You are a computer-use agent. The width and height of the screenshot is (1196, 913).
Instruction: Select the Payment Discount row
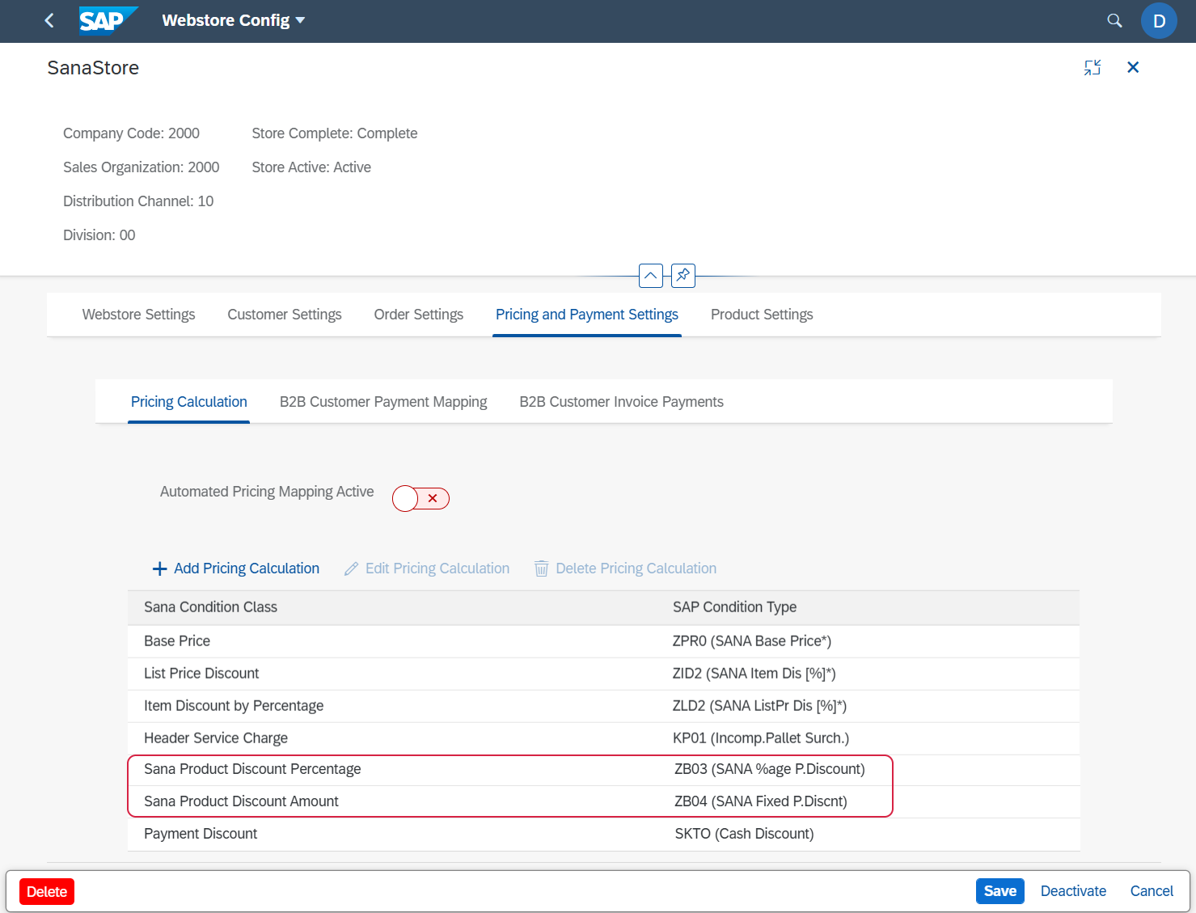click(603, 834)
